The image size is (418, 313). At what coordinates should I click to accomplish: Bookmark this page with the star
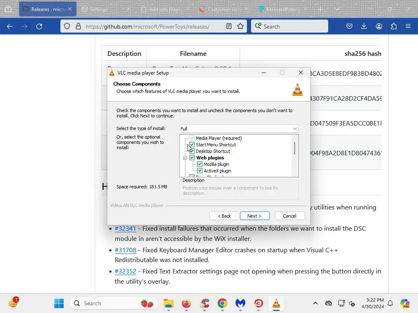point(240,26)
